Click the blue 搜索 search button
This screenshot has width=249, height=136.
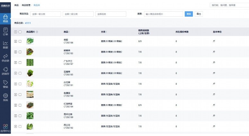[x=189, y=14]
